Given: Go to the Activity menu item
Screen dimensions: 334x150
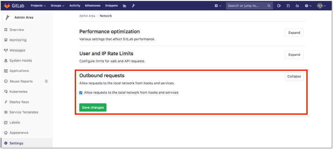Looking at the screenshot, I should tap(75, 6).
